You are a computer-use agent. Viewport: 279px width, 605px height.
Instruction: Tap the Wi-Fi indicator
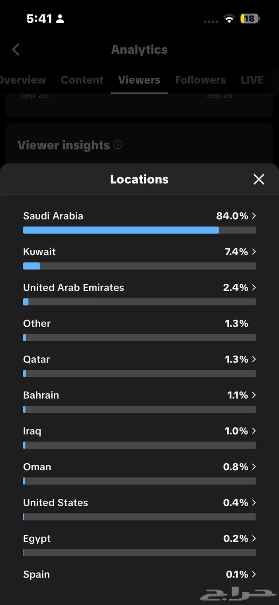coord(229,19)
